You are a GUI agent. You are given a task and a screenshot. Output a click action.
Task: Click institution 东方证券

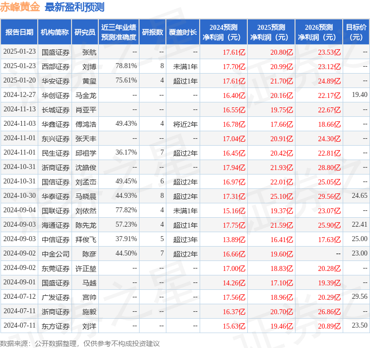coord(56,326)
